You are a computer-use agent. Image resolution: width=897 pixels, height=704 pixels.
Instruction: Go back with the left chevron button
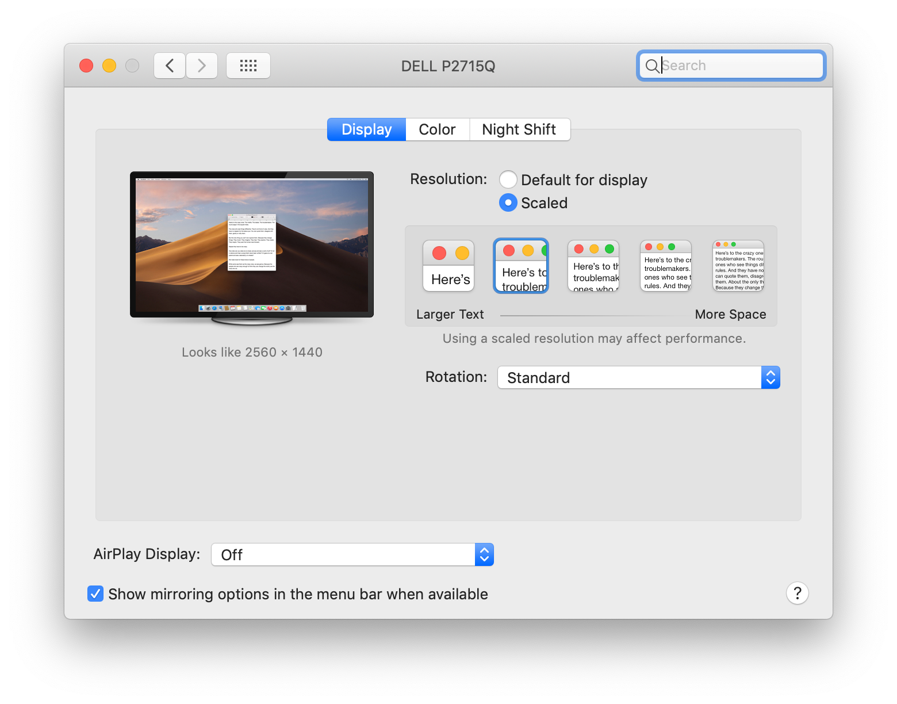(170, 66)
